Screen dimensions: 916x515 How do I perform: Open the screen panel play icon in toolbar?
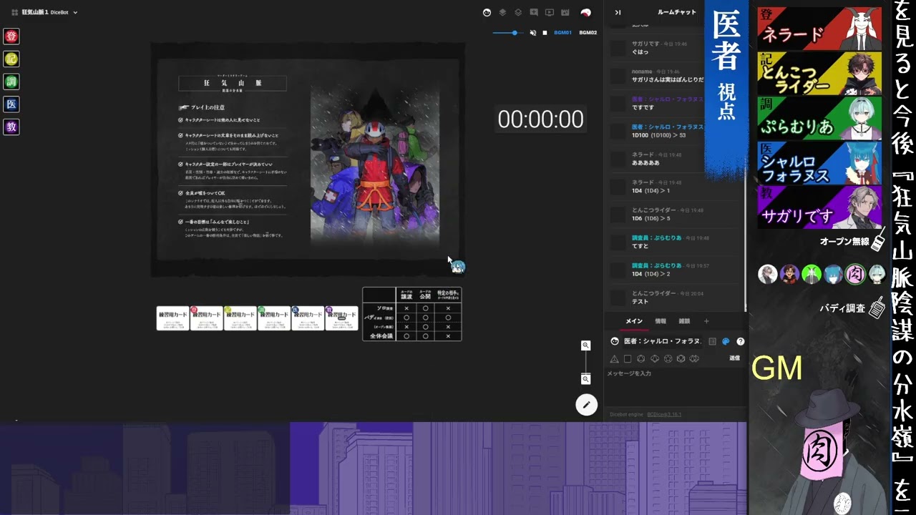coord(550,12)
